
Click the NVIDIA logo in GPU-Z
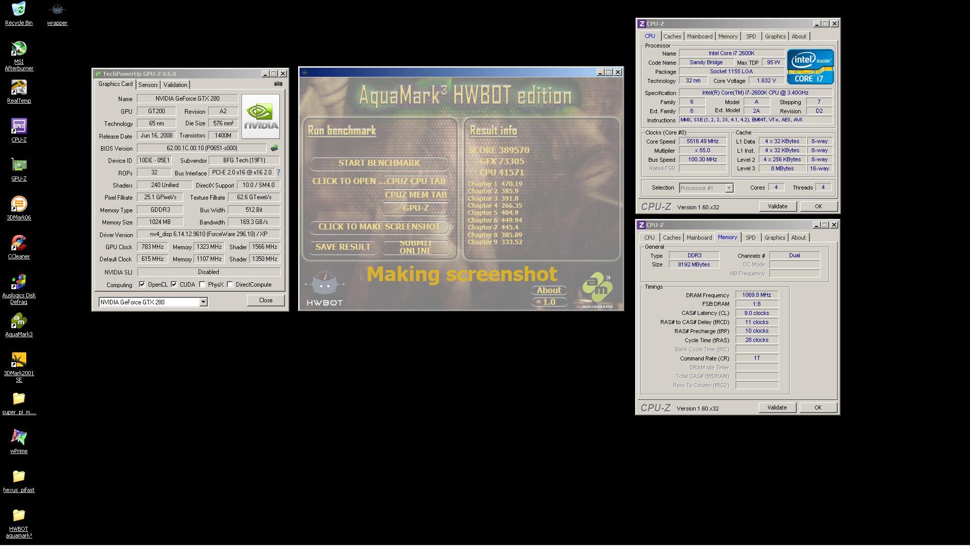(261, 116)
